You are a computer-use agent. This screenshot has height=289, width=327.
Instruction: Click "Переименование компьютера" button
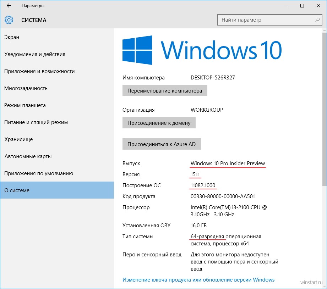tap(165, 90)
